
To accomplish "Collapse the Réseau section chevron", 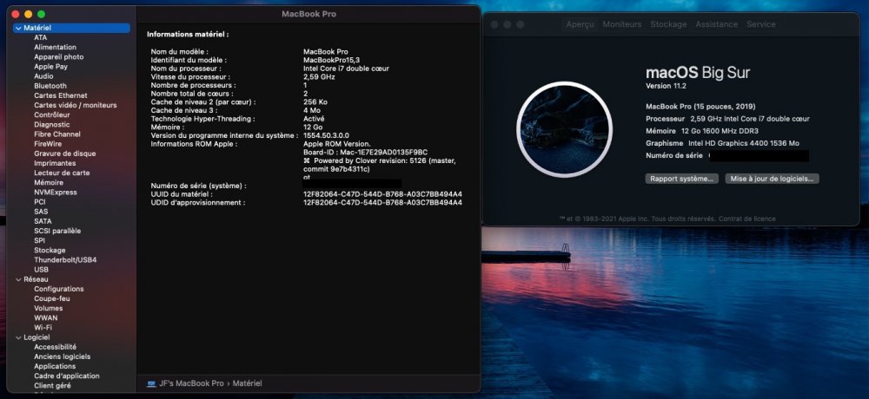I will pos(19,279).
